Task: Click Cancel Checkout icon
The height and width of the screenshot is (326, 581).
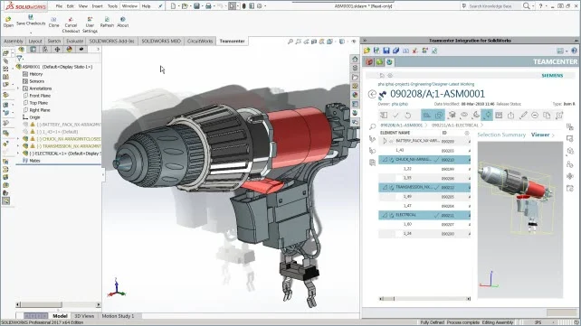Action: tap(71, 24)
